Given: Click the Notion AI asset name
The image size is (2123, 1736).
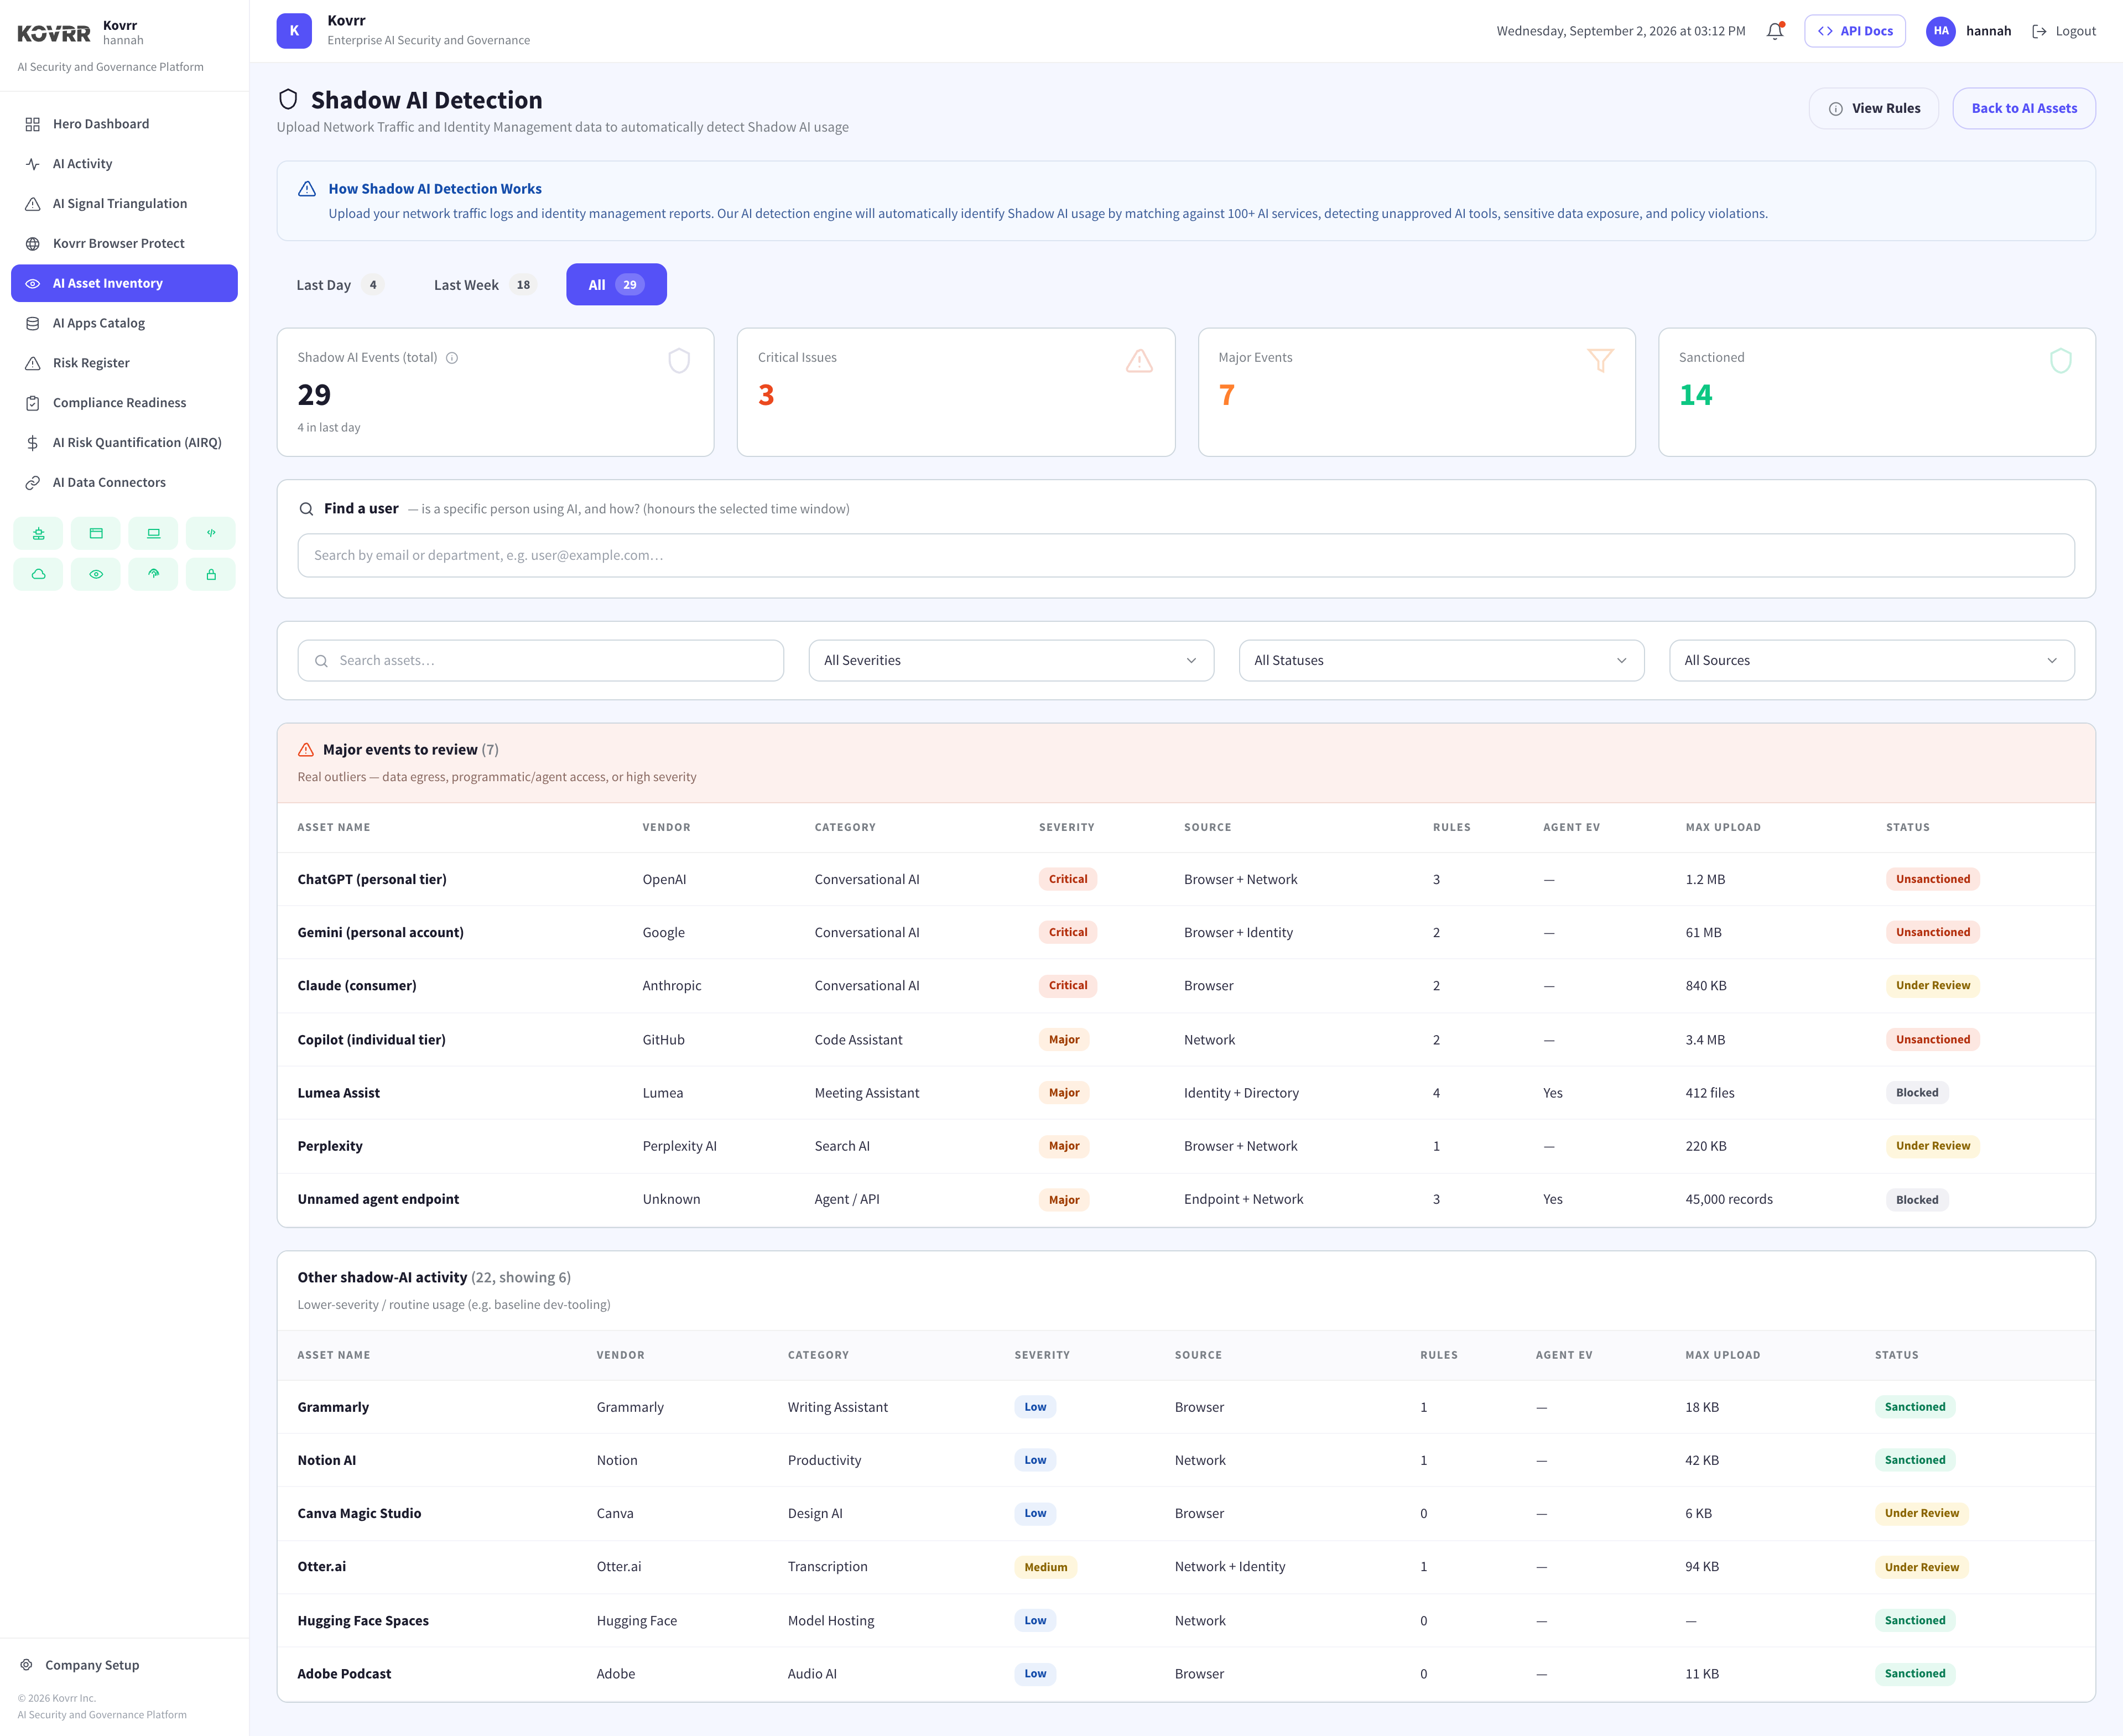Looking at the screenshot, I should [327, 1460].
